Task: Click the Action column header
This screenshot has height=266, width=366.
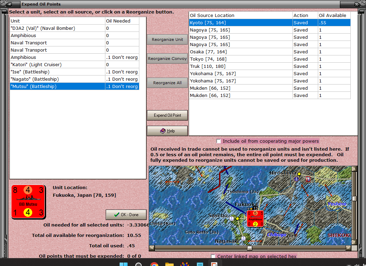Action: (x=305, y=15)
